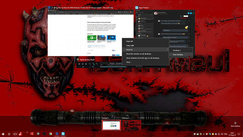Open the Skype hamburger menu
The height and width of the screenshot is (137, 243).
pyautogui.click(x=137, y=12)
